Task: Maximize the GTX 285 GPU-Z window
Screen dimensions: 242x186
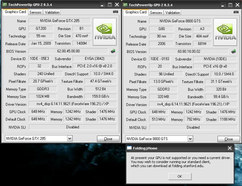Action: point(110,5)
